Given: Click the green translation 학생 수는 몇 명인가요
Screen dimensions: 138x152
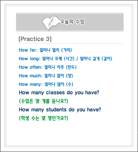Looking at the screenshot, I should 43,118.
